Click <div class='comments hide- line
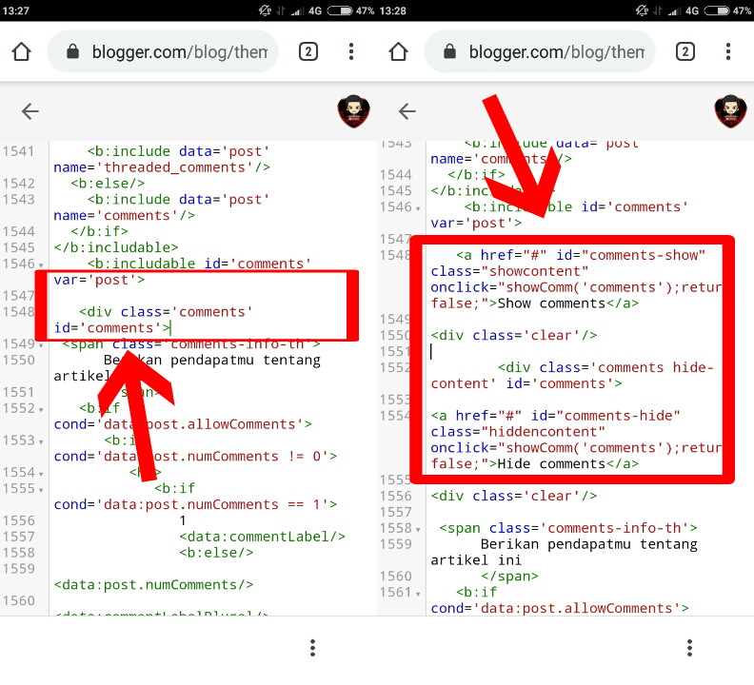The width and height of the screenshot is (754, 685). click(605, 367)
